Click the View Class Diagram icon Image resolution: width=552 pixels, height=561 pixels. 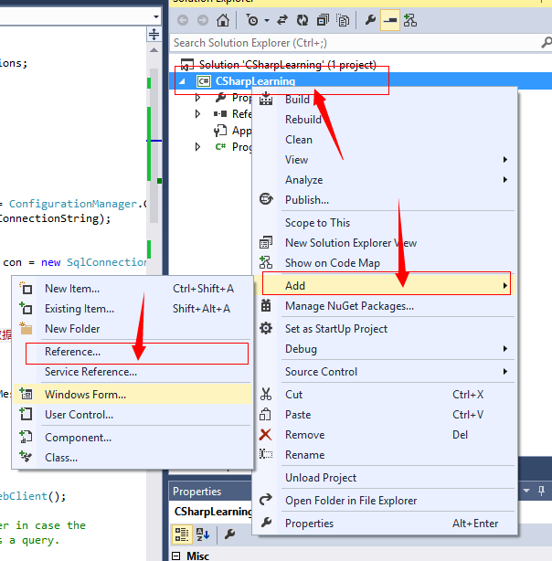tap(410, 19)
